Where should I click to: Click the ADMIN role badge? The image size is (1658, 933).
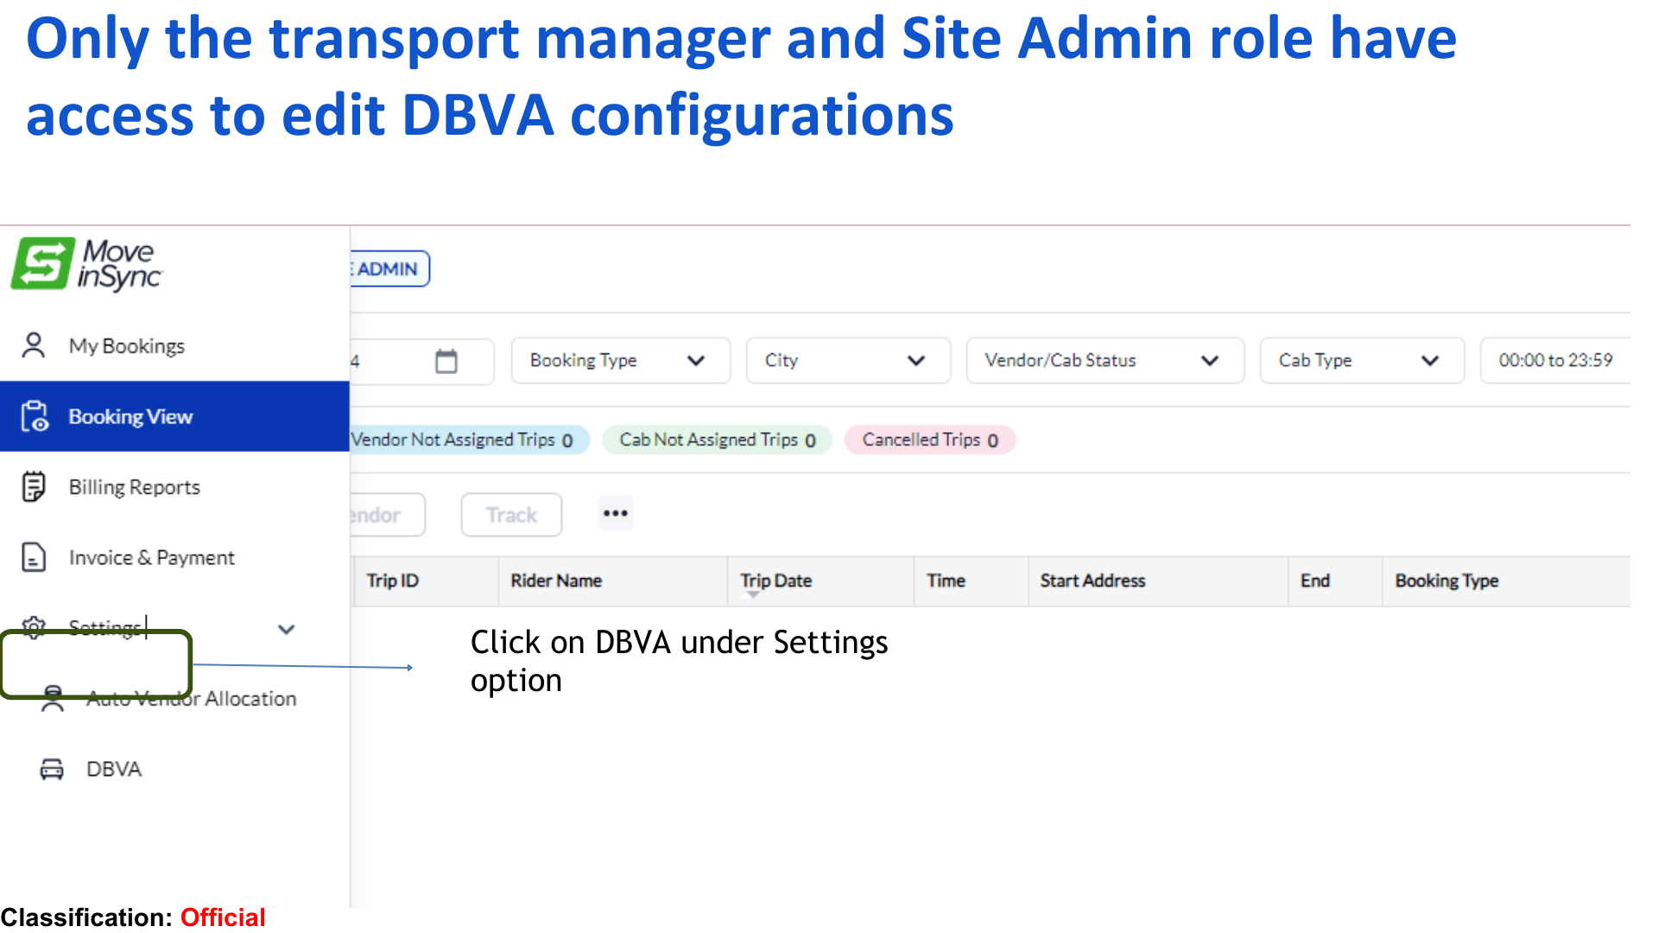[x=389, y=269]
